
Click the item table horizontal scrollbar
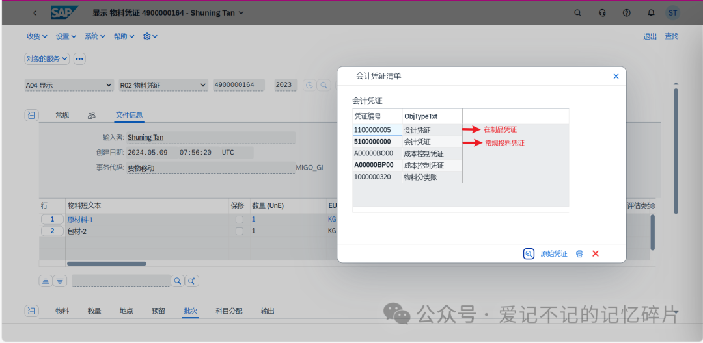coord(107,264)
